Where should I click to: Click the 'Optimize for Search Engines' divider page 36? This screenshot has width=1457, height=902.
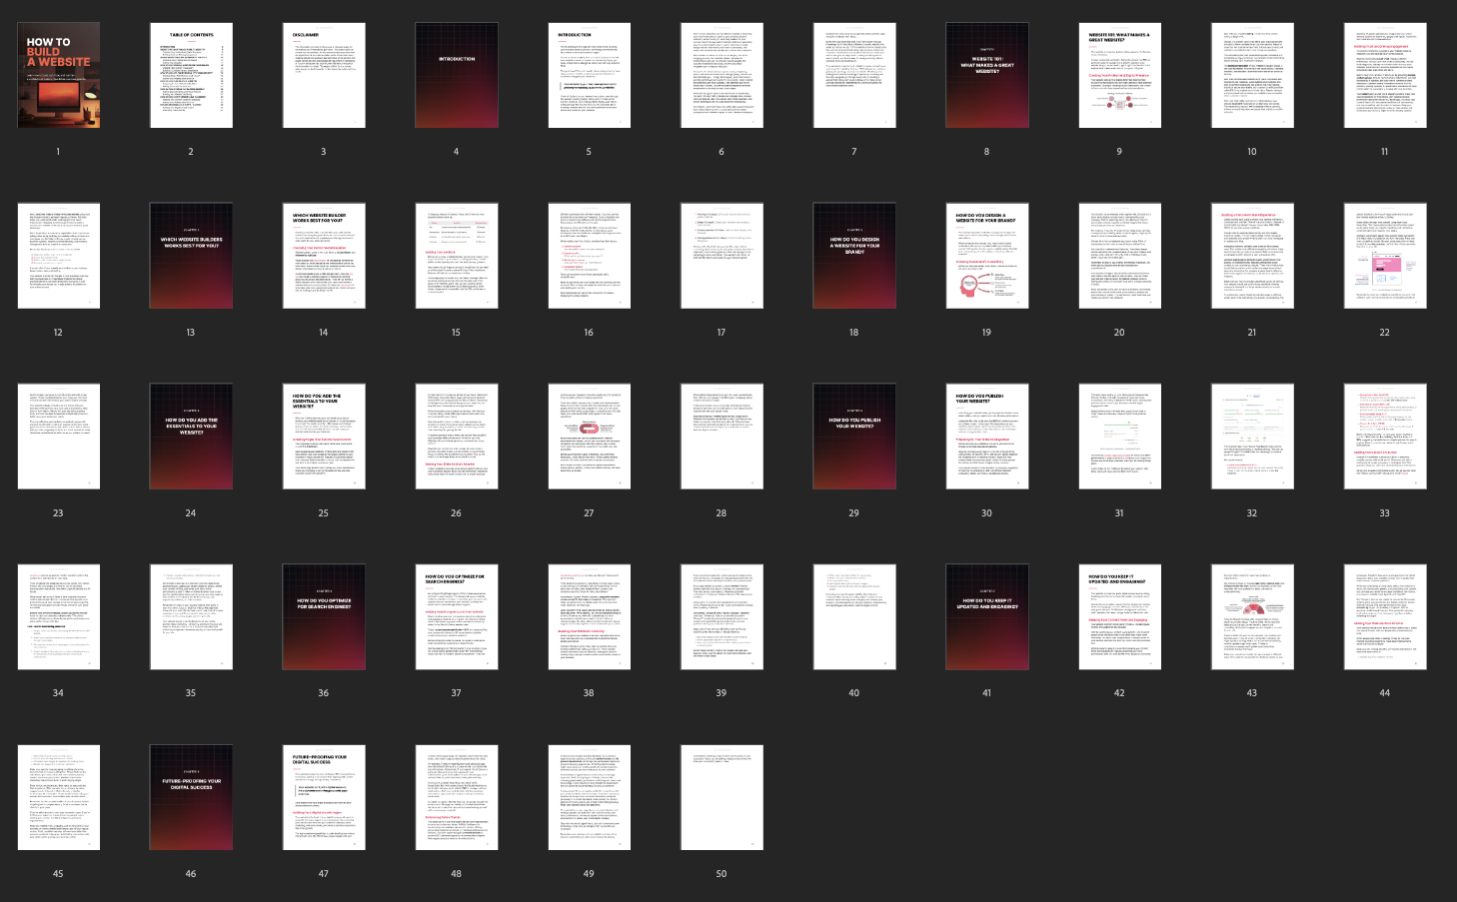(323, 616)
